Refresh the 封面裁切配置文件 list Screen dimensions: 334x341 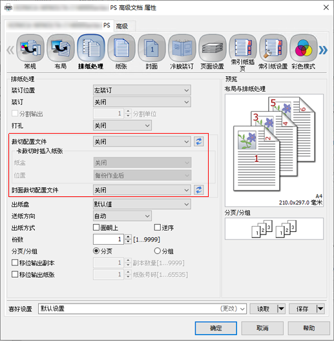tap(199, 190)
